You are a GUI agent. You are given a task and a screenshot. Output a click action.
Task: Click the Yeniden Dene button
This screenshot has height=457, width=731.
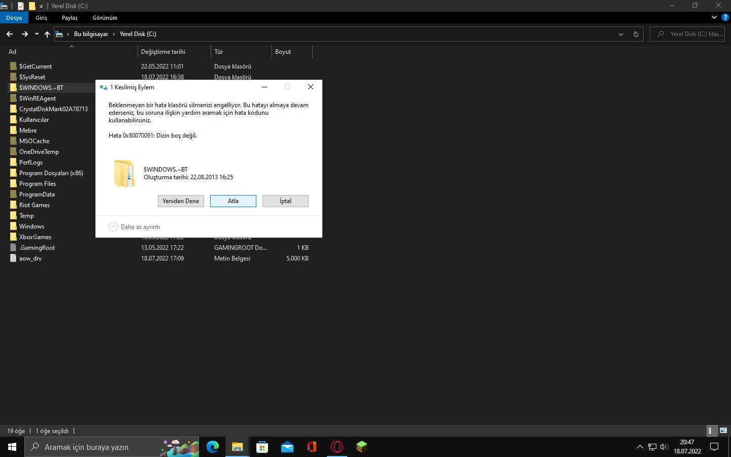pos(181,201)
